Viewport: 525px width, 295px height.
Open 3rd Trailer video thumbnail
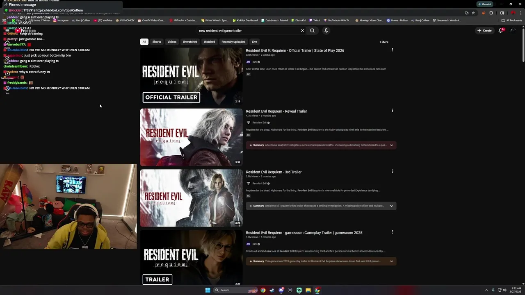click(x=191, y=198)
